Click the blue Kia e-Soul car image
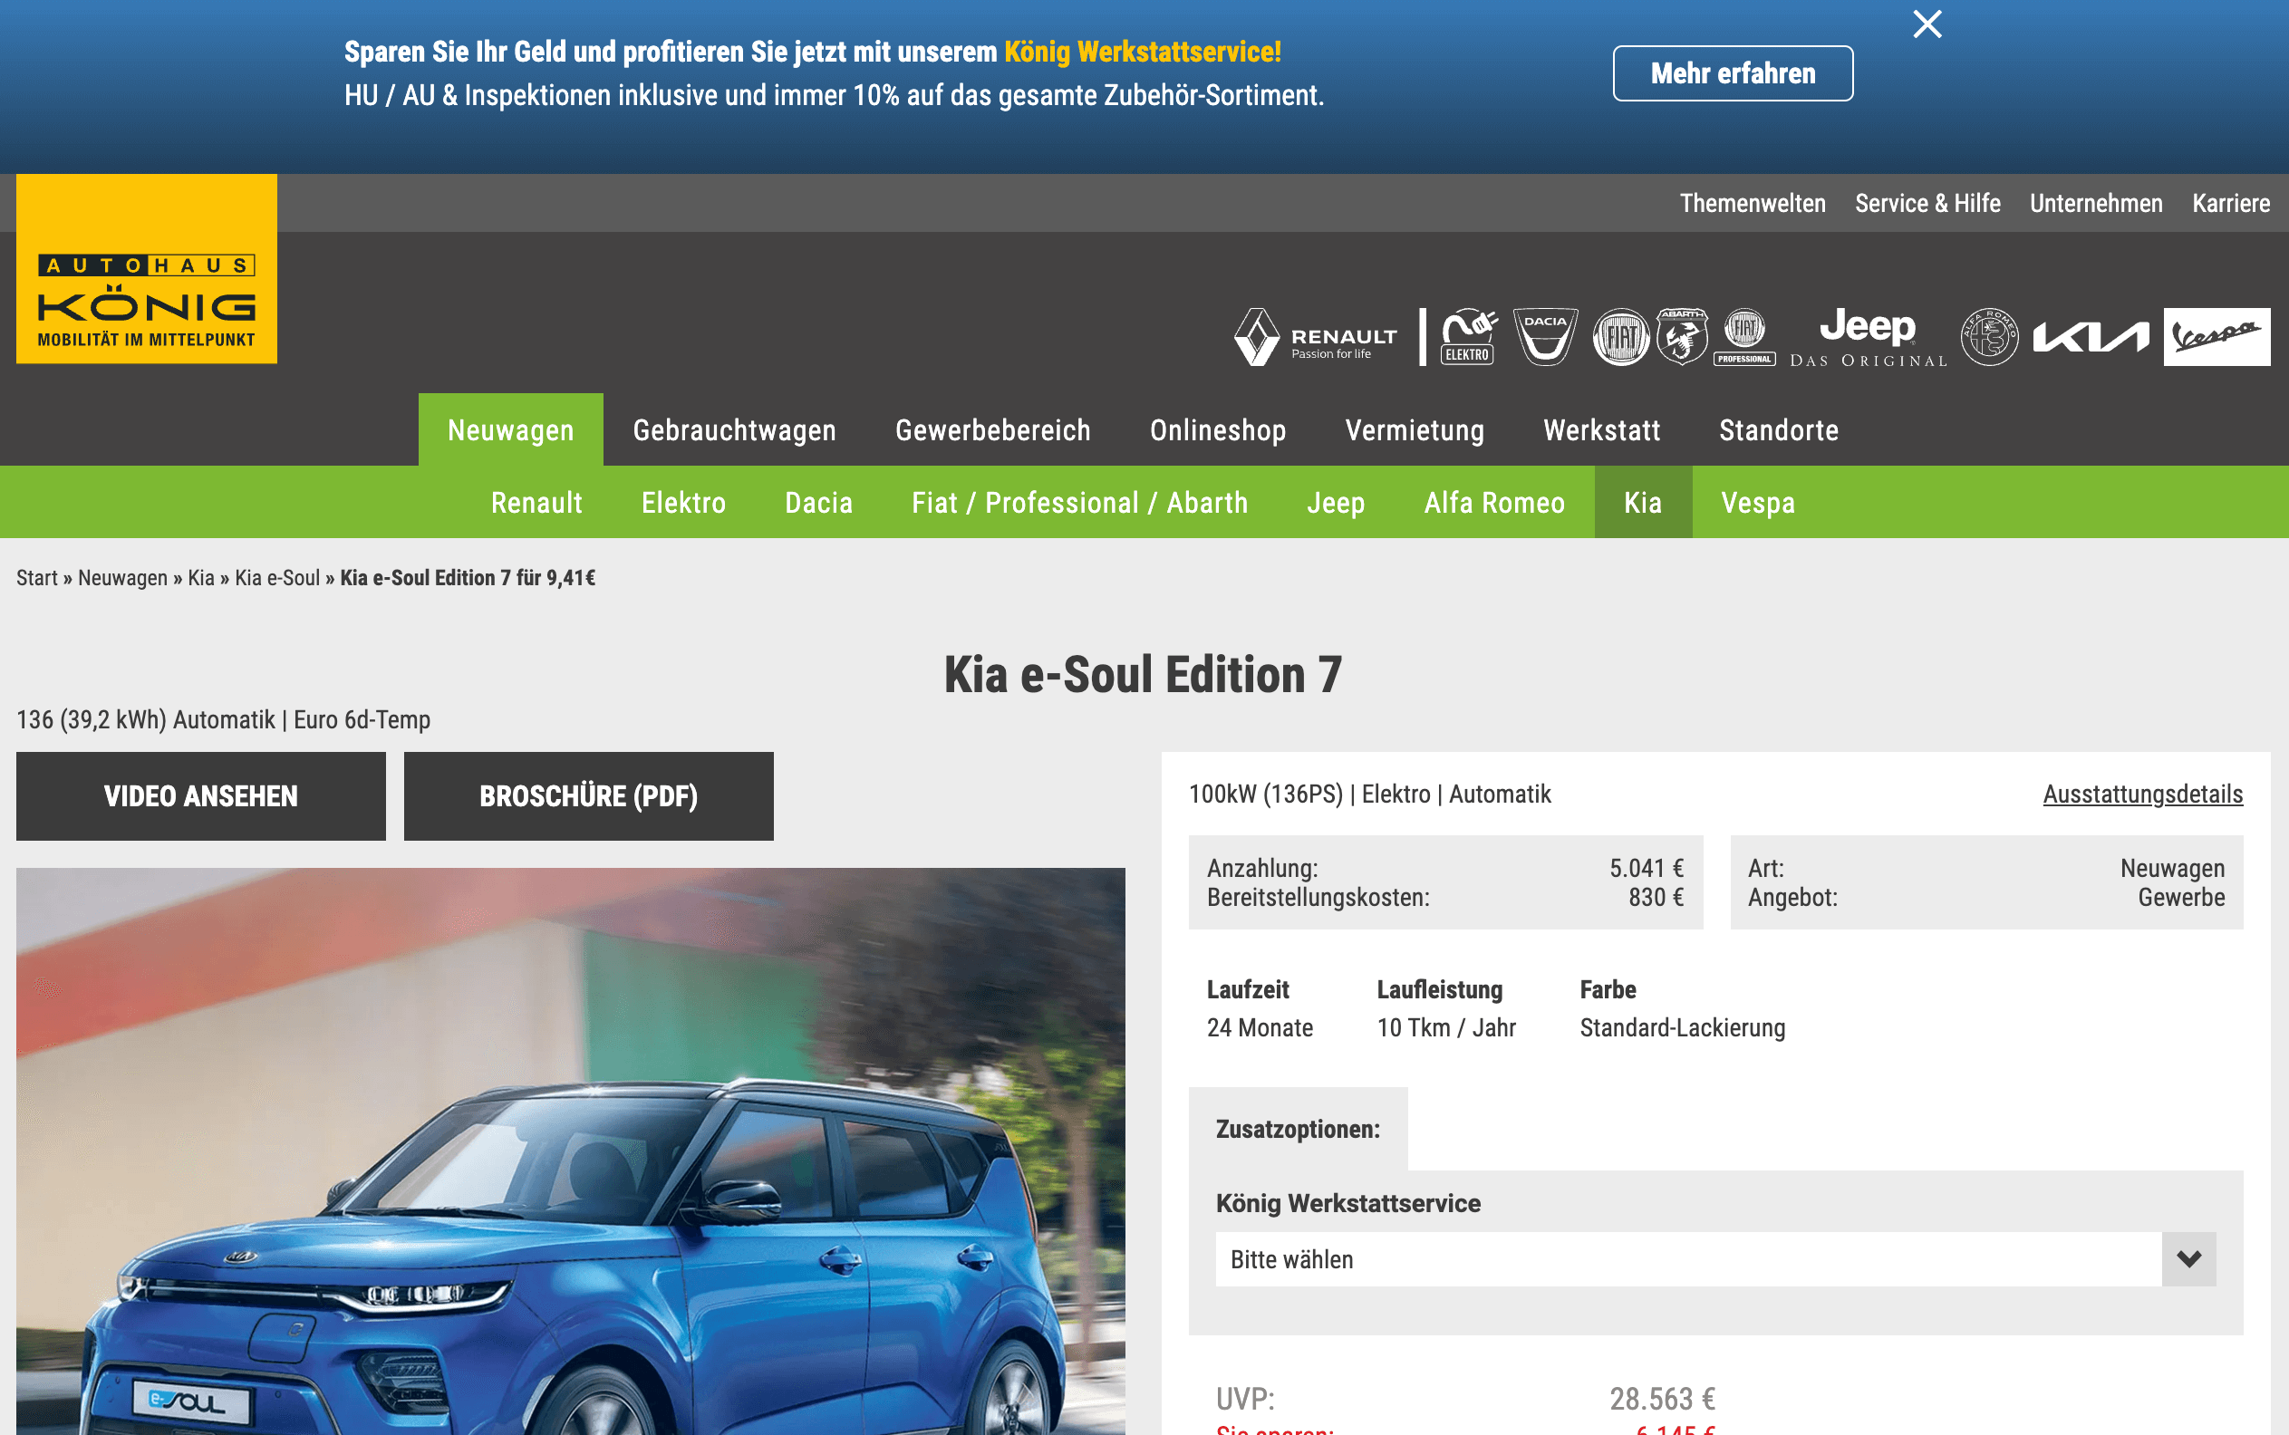The width and height of the screenshot is (2289, 1435). coord(571,1151)
